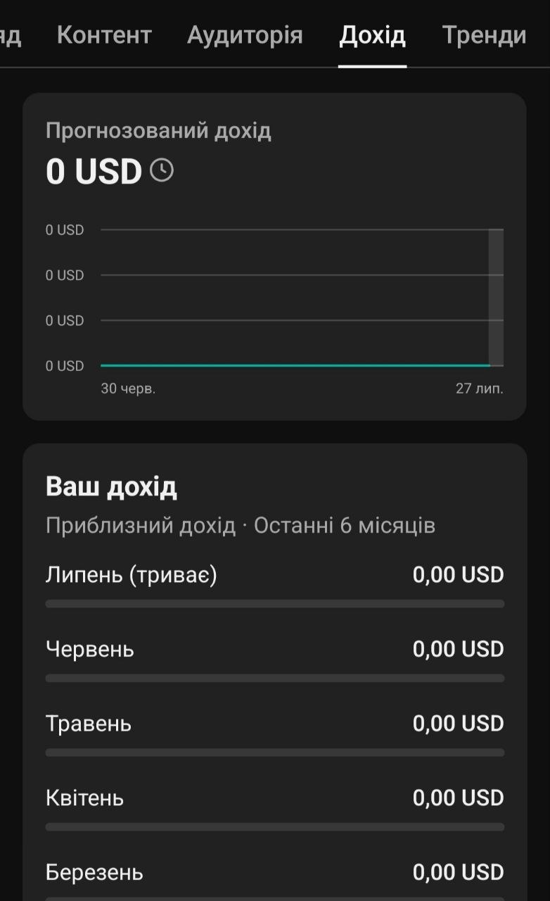
Task: Select the Травень revenue row
Action: tap(275, 724)
